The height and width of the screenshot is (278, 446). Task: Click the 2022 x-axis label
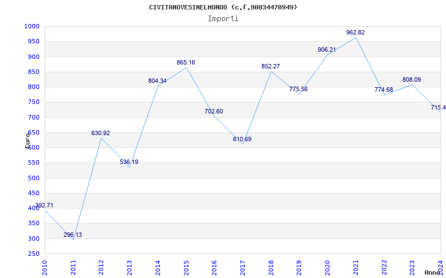coord(385,268)
